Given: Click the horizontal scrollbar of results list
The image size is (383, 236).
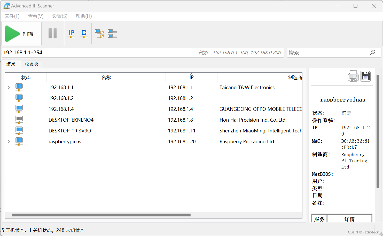Looking at the screenshot, I should (x=101, y=215).
